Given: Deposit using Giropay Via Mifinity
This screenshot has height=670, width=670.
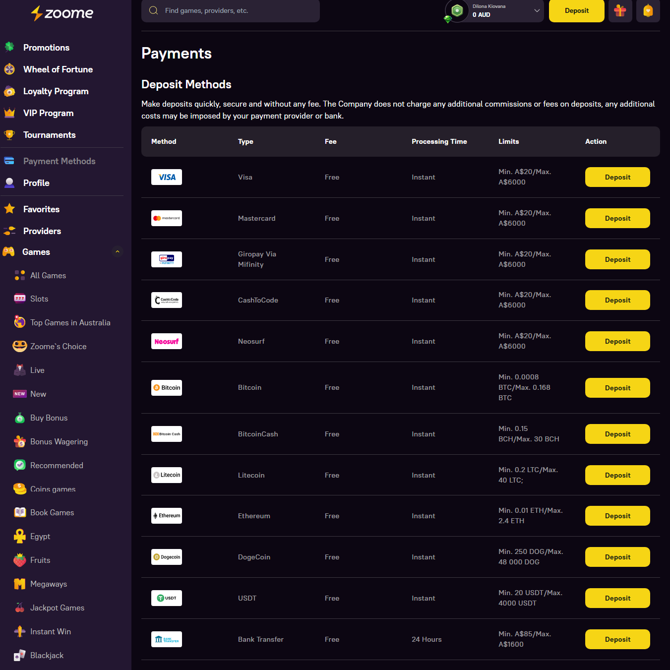Looking at the screenshot, I should (617, 259).
